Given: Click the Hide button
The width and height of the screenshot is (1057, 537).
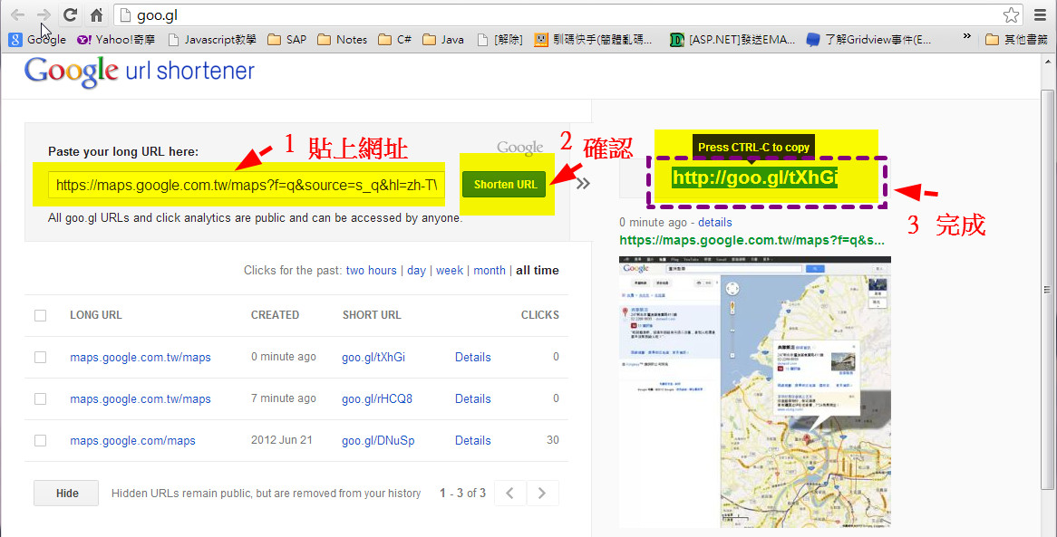Looking at the screenshot, I should 66,494.
